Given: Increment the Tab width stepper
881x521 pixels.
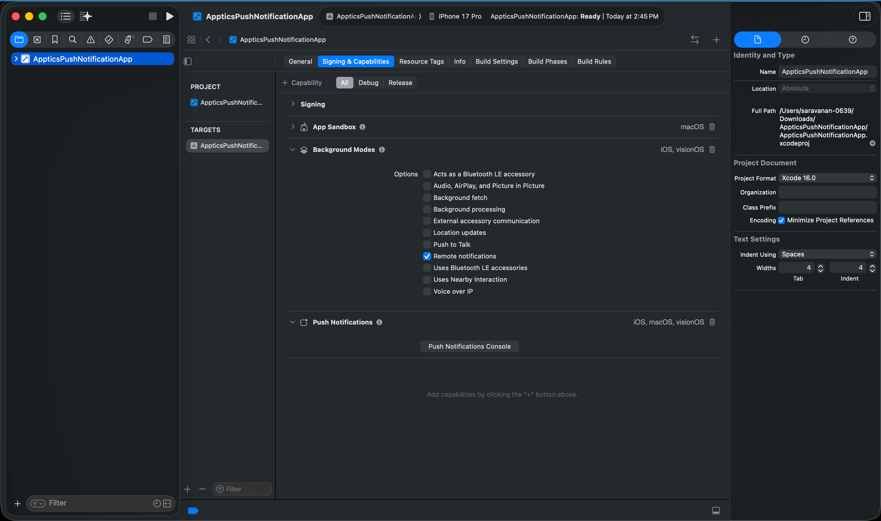Looking at the screenshot, I should point(821,266).
